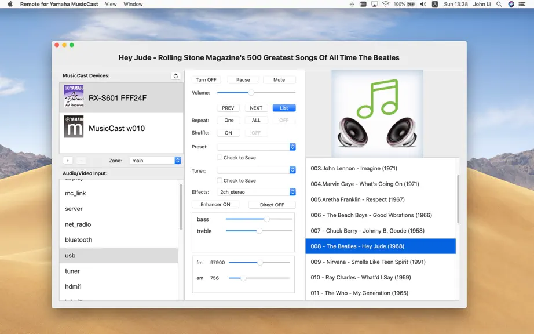
Task: Skip to the NEXT track
Action: pyautogui.click(x=256, y=108)
